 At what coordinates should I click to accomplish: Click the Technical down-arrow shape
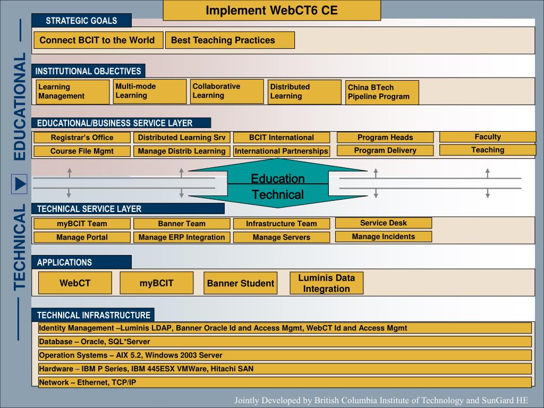click(278, 195)
